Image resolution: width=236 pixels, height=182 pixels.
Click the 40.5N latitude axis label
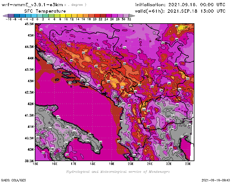[x=29, y=138]
